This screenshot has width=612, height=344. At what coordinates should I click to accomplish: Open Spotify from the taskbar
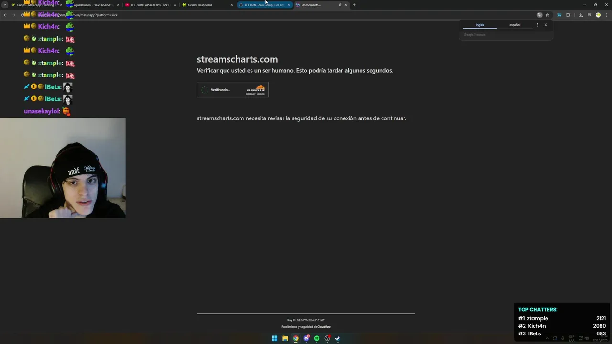[x=317, y=338]
